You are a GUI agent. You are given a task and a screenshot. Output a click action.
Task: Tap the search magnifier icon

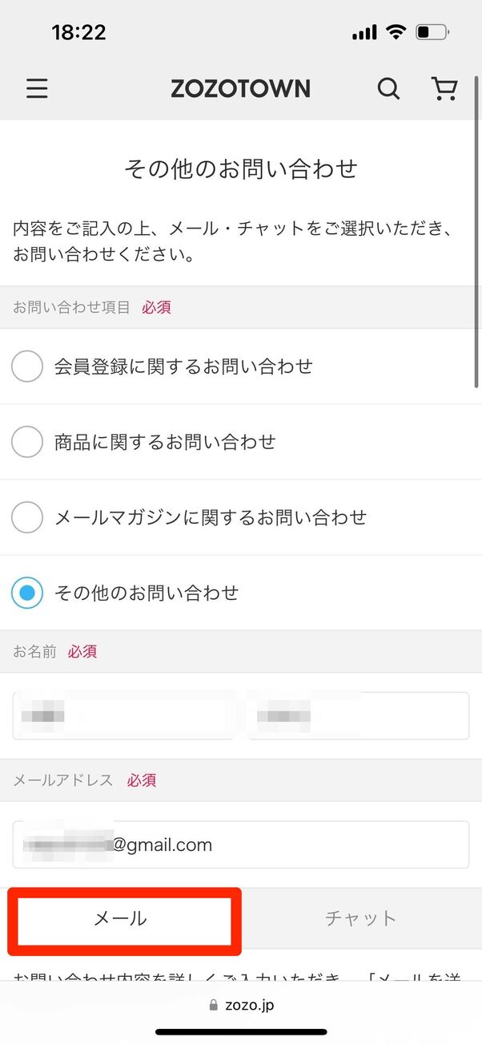388,88
